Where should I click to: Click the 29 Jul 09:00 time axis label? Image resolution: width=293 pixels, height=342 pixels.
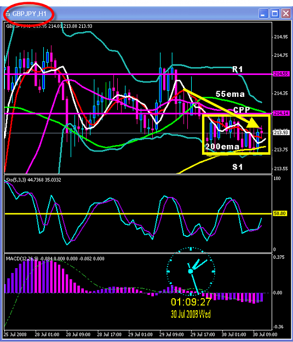(171, 334)
